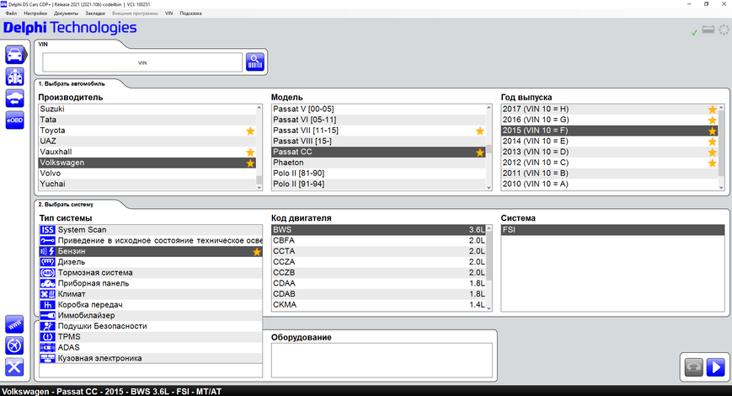732x396 pixels.
Task: Open the Настройки menu
Action: [x=35, y=13]
